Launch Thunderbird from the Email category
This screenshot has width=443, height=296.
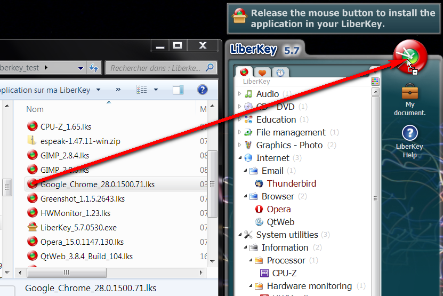(x=291, y=183)
